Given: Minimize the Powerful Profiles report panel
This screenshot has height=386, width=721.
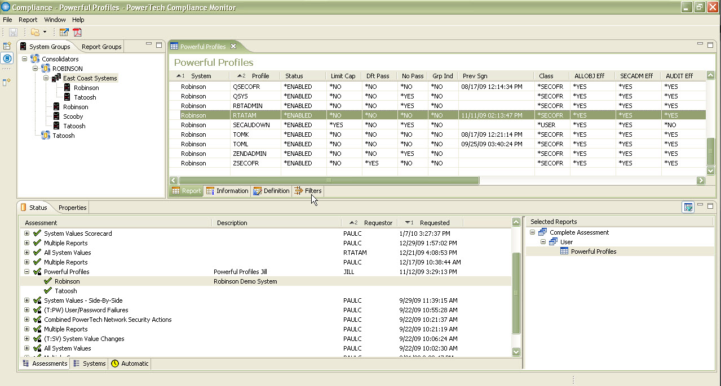Looking at the screenshot, I should 701,44.
